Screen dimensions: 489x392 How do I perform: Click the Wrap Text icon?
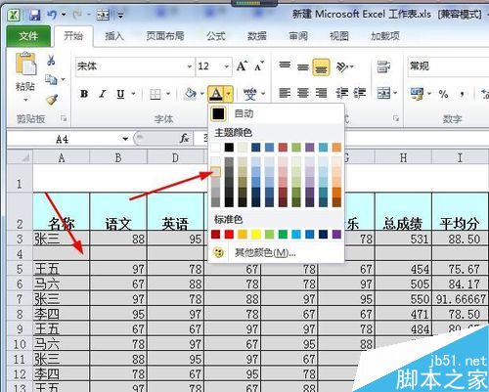(383, 66)
